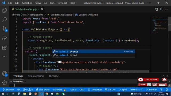Switch to the PROBLEMS tab
The width and height of the screenshot is (171, 96).
click(54, 76)
